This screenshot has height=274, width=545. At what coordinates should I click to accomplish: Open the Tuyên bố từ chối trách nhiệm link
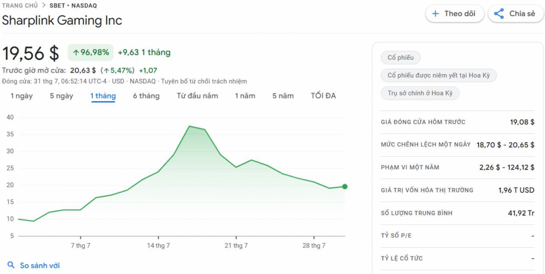click(x=204, y=82)
